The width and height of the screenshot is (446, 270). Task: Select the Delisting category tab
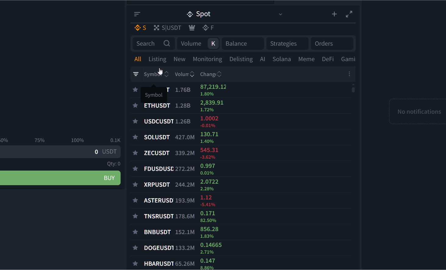(241, 59)
